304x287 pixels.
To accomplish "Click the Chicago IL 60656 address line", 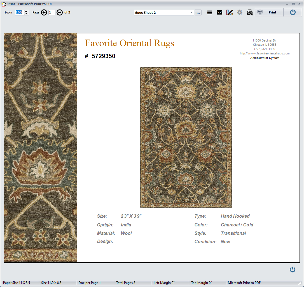I will [265, 45].
